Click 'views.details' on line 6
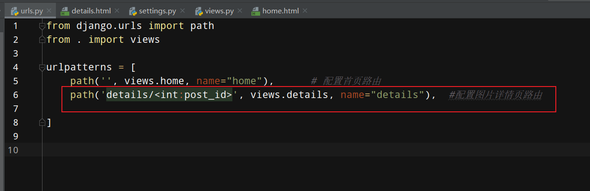The height and width of the screenshot is (191, 590). pyautogui.click(x=289, y=95)
